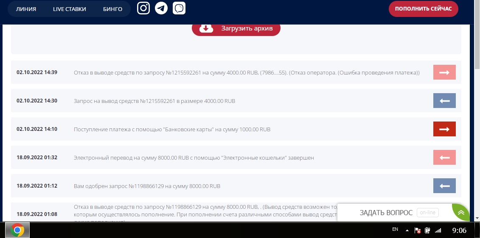480x238 pixels.
Task: Open the БИНГО menu item
Action: tap(112, 9)
